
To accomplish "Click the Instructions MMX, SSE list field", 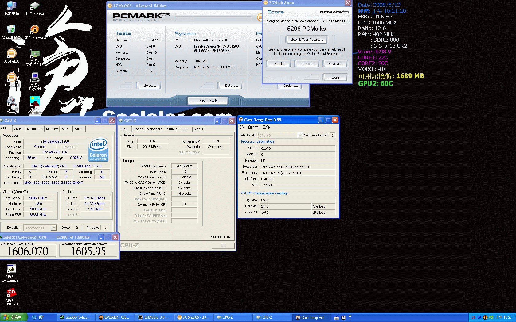I will [x=67, y=182].
